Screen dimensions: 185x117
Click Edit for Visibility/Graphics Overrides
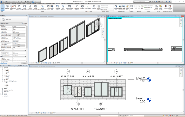[19, 34]
